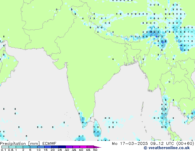Click the legend value label '15'

[46, 150]
